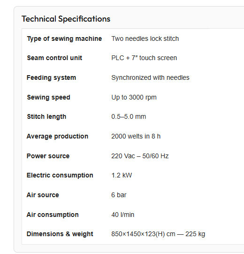The image size is (244, 254).
Task: Click the 2000 welts in 8 h value
Action: pyautogui.click(x=136, y=136)
